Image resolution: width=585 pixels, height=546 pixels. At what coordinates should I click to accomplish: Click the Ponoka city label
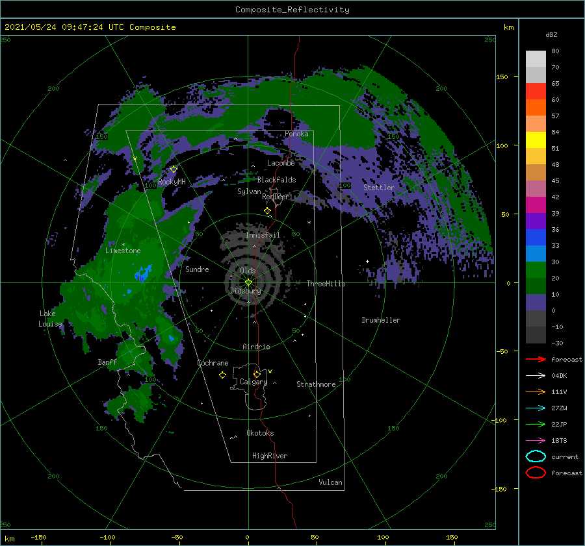[296, 134]
